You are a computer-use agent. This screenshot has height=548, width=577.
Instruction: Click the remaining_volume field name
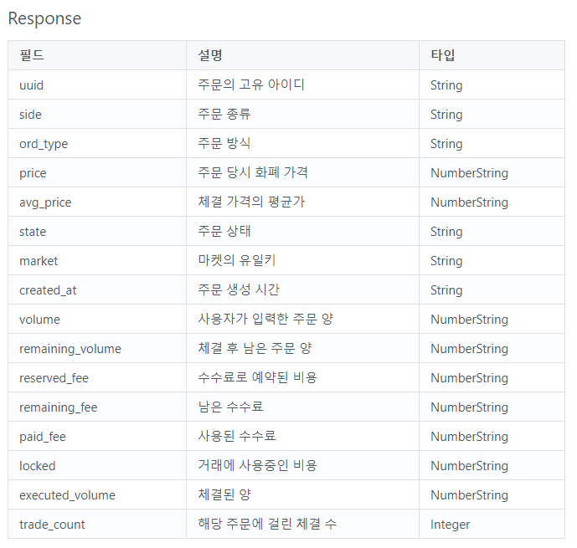pos(70,349)
